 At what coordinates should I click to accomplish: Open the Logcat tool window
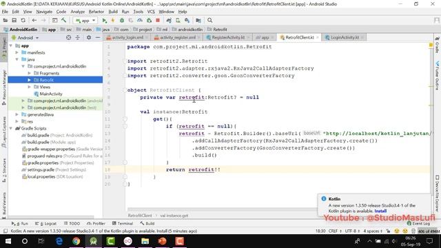pyautogui.click(x=46, y=223)
